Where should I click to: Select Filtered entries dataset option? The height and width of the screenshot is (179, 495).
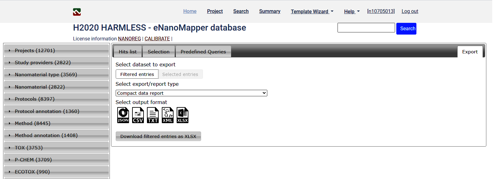click(137, 74)
